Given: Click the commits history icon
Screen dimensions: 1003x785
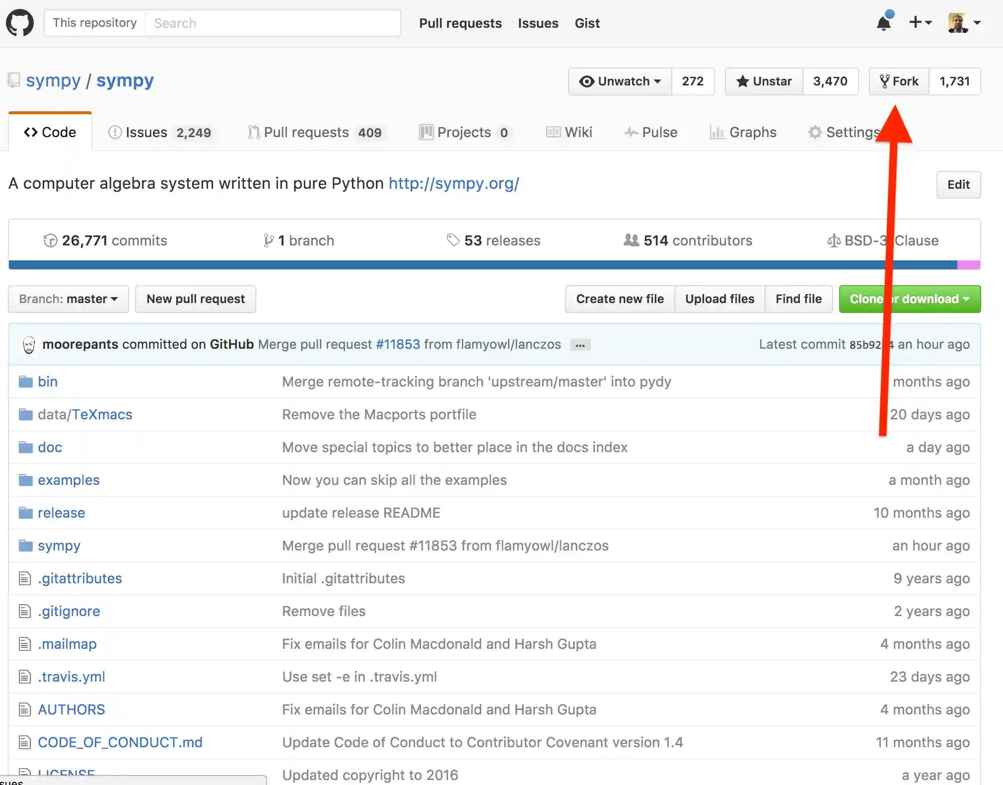Looking at the screenshot, I should pyautogui.click(x=50, y=240).
